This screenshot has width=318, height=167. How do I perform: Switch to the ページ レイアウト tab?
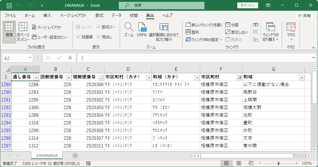click(73, 15)
